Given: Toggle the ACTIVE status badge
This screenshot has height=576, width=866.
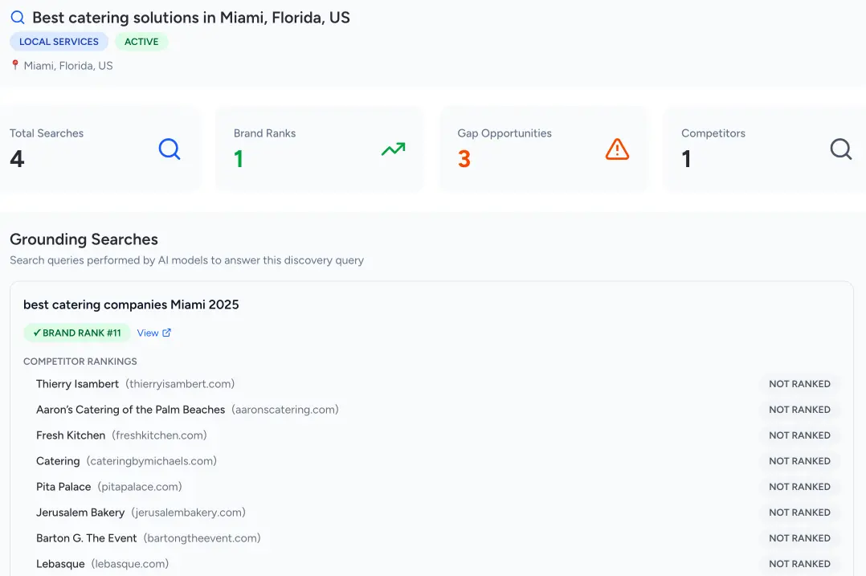Looking at the screenshot, I should click(141, 41).
